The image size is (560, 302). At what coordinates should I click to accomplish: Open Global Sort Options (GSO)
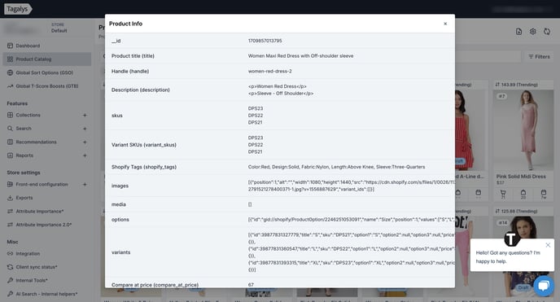point(44,72)
